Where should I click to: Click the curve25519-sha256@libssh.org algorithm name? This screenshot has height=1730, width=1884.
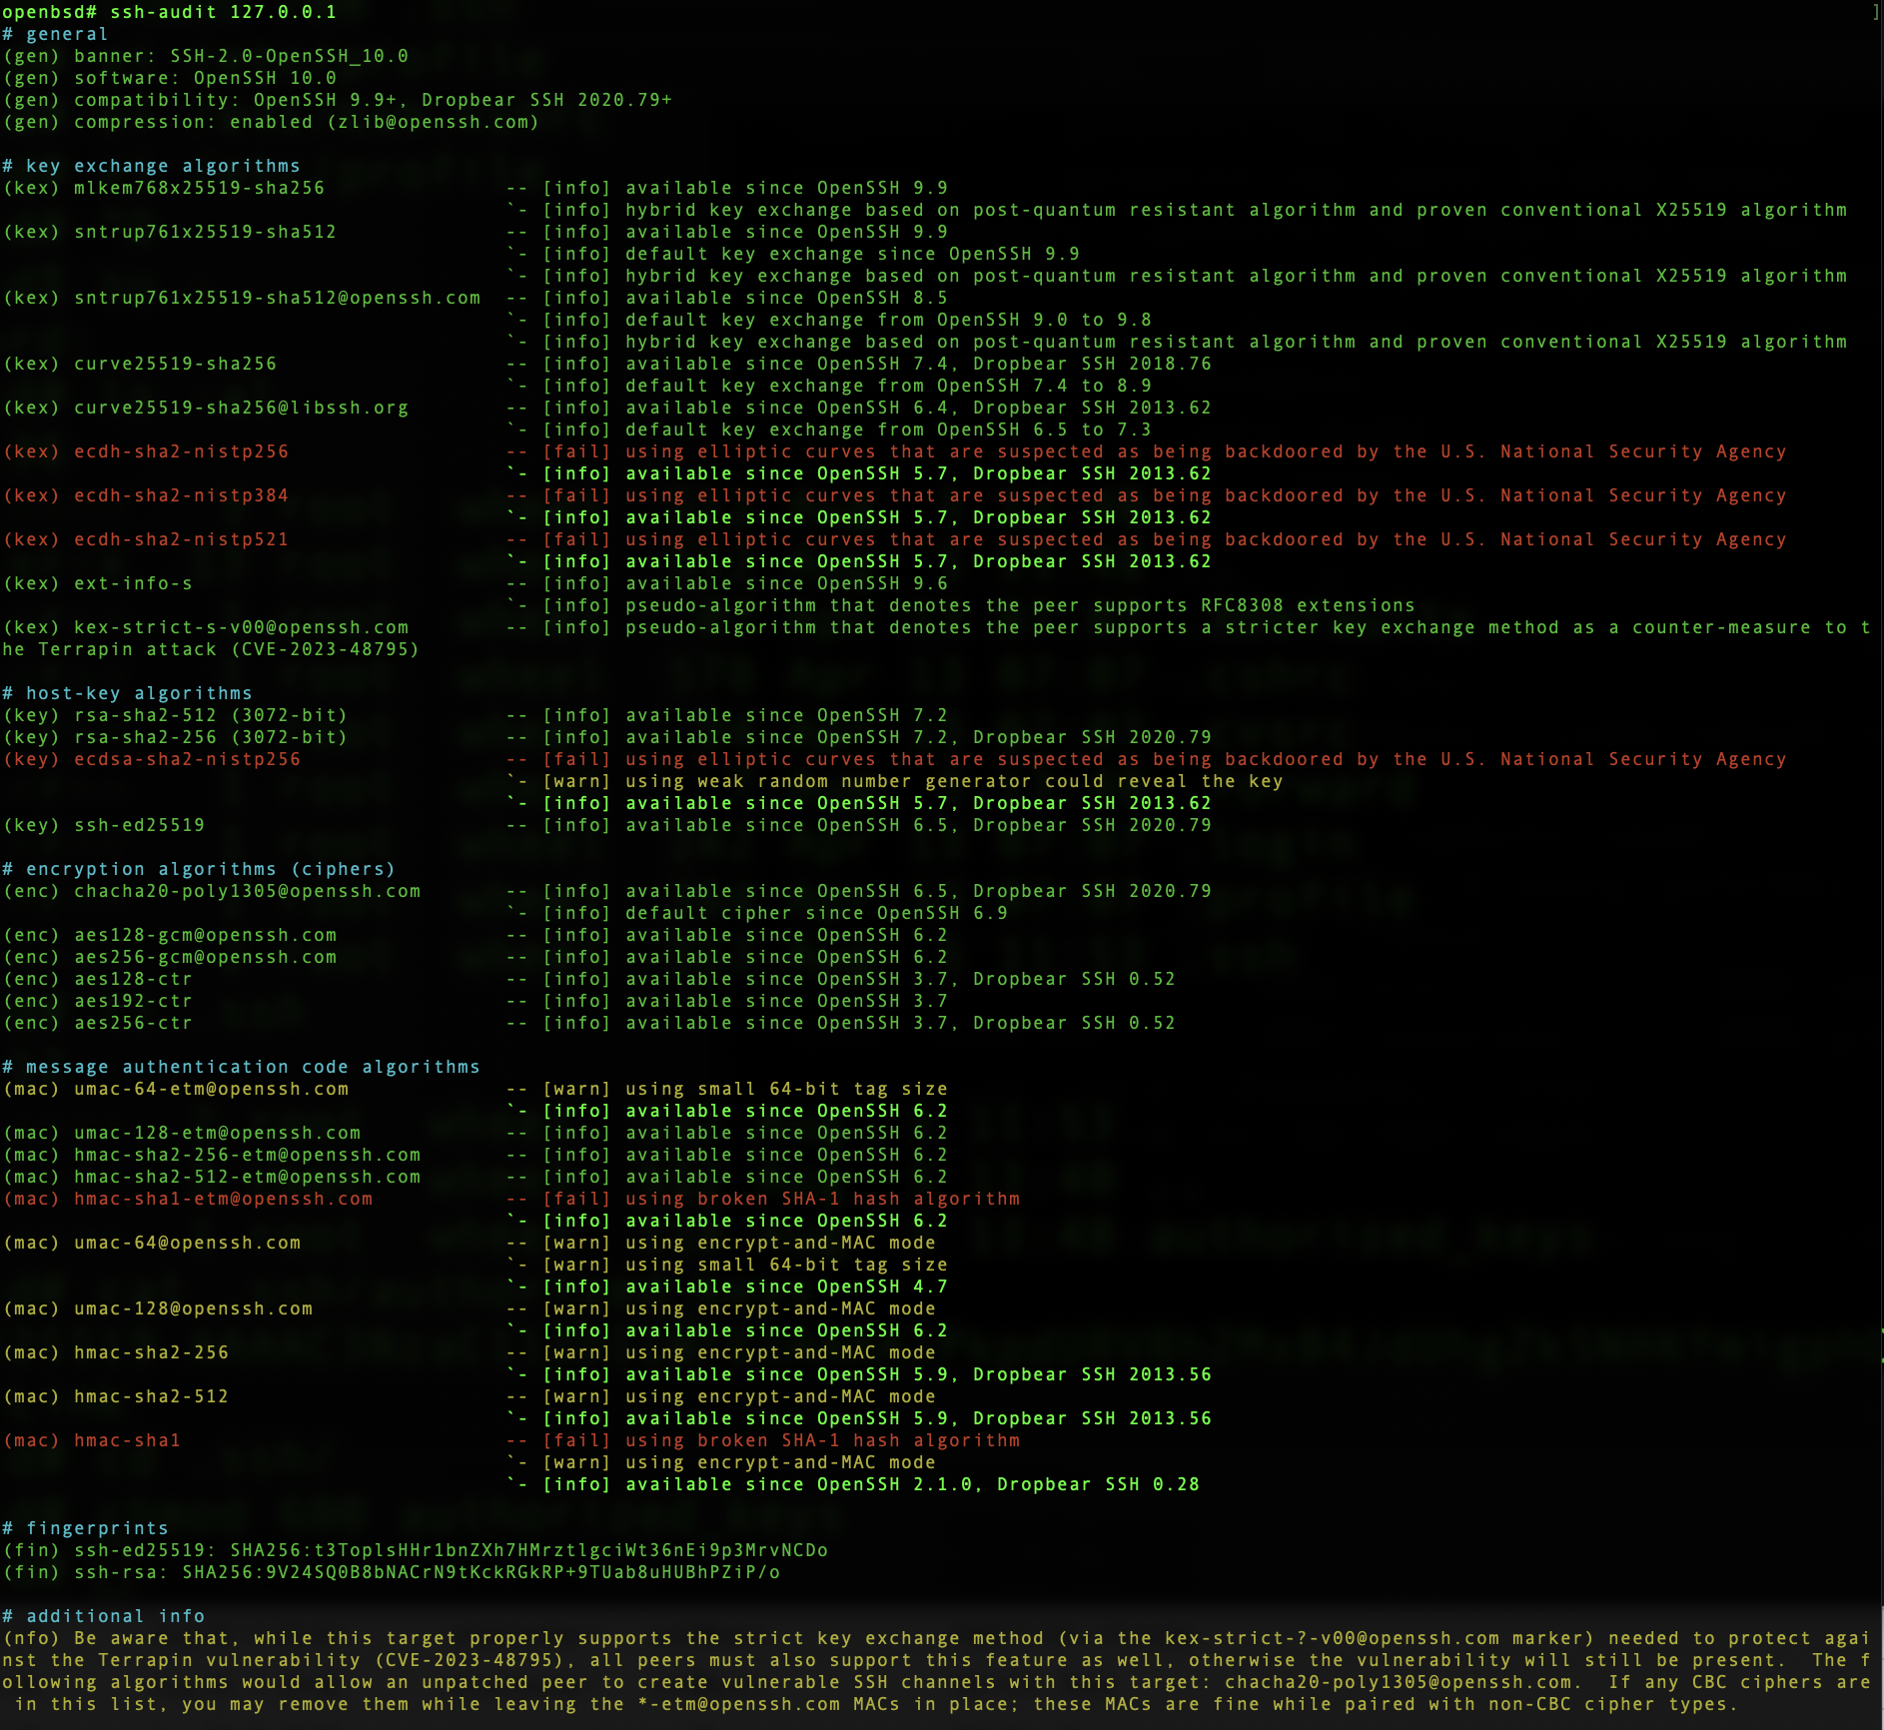(241, 408)
